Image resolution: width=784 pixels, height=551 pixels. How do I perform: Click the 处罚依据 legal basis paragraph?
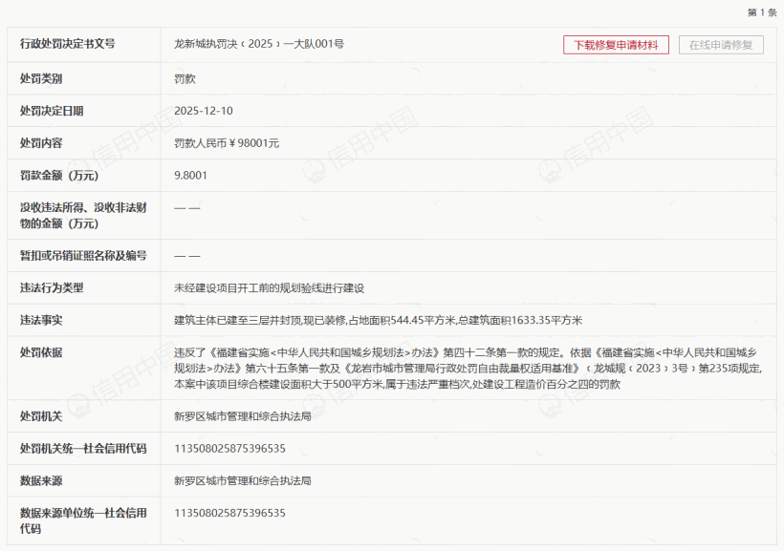click(x=467, y=368)
